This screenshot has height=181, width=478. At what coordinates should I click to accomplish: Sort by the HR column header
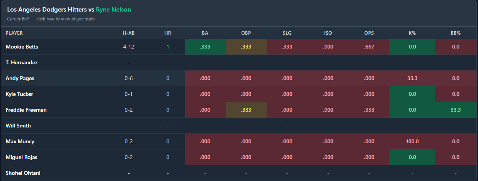[x=168, y=33]
